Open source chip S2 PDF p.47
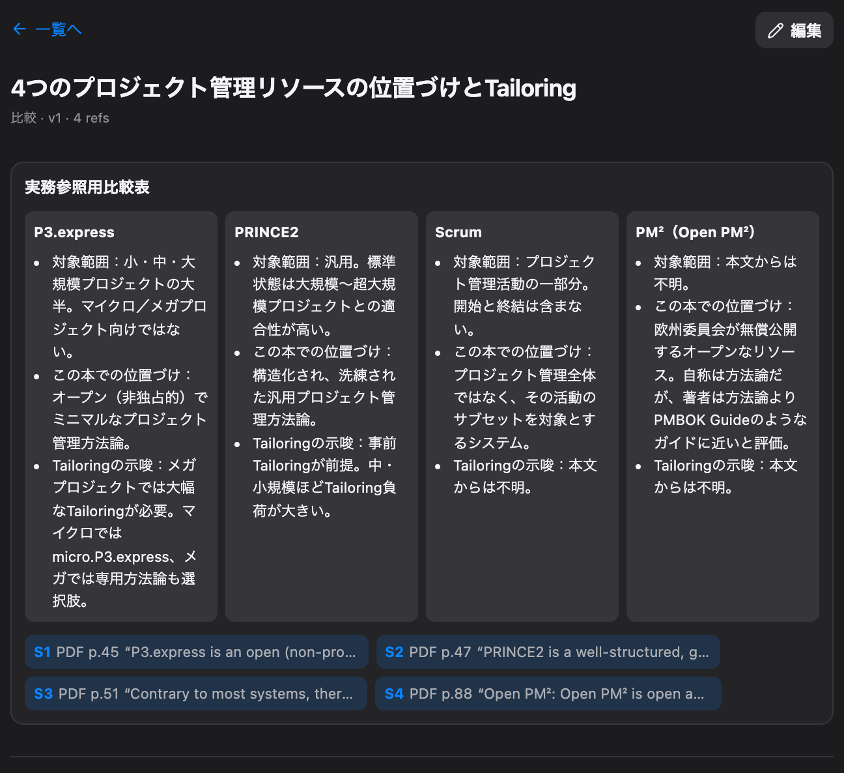The width and height of the screenshot is (844, 773). tap(548, 652)
